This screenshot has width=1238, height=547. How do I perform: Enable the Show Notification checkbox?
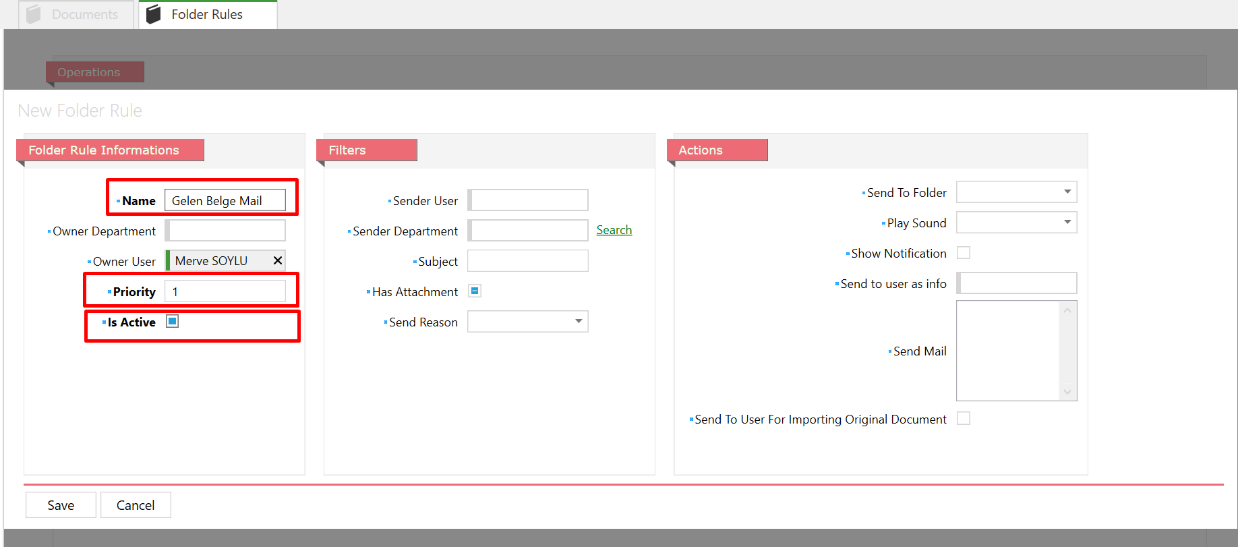click(964, 253)
